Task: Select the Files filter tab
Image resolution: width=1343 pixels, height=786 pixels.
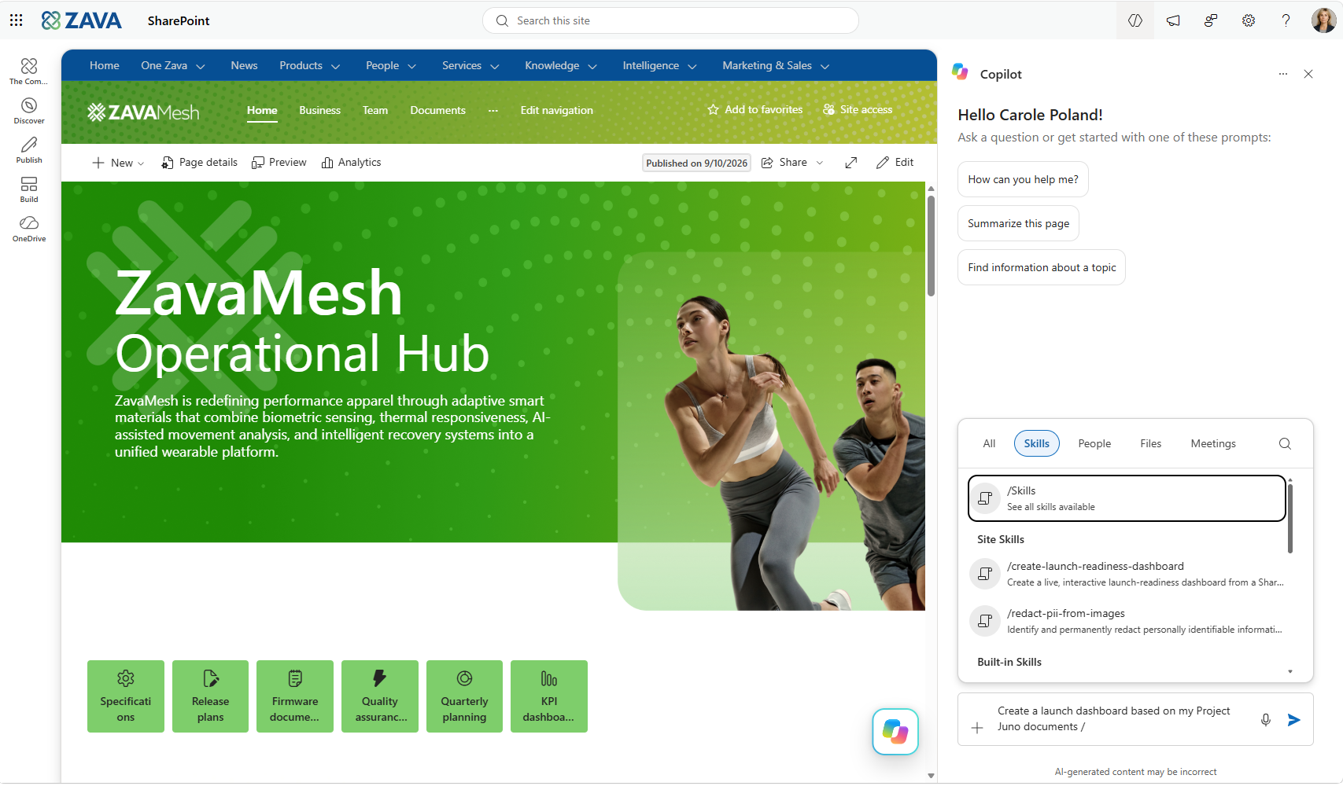Action: 1150,444
